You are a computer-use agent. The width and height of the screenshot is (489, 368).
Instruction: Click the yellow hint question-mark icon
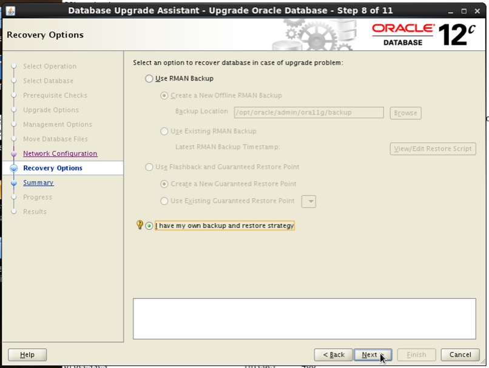pyautogui.click(x=140, y=225)
